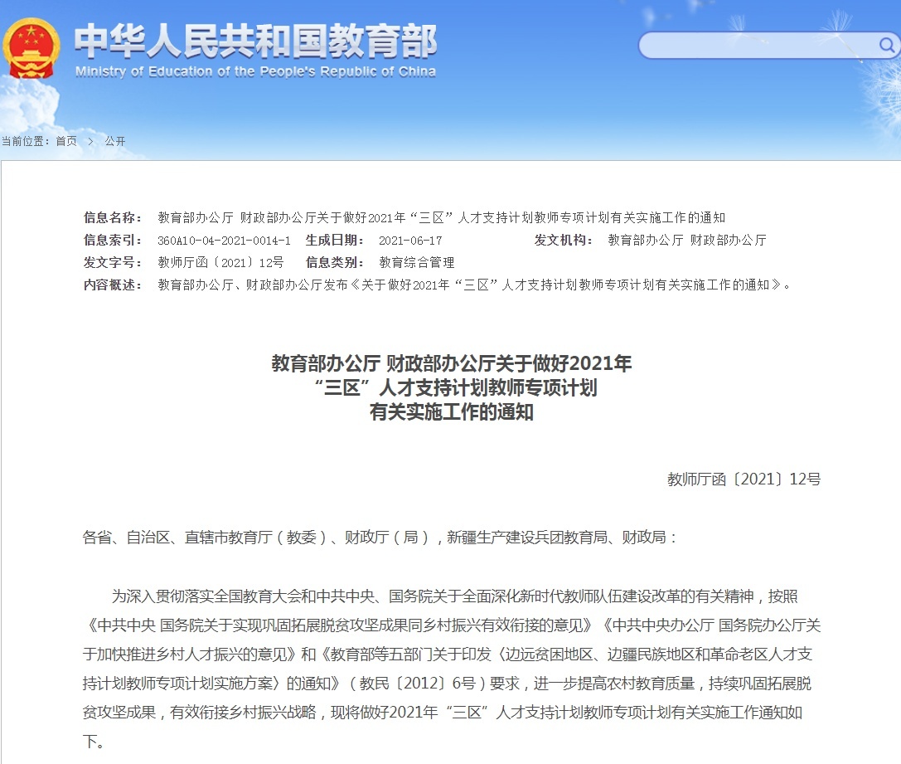
Task: Click the 内容概述 summary text
Action: (x=474, y=285)
